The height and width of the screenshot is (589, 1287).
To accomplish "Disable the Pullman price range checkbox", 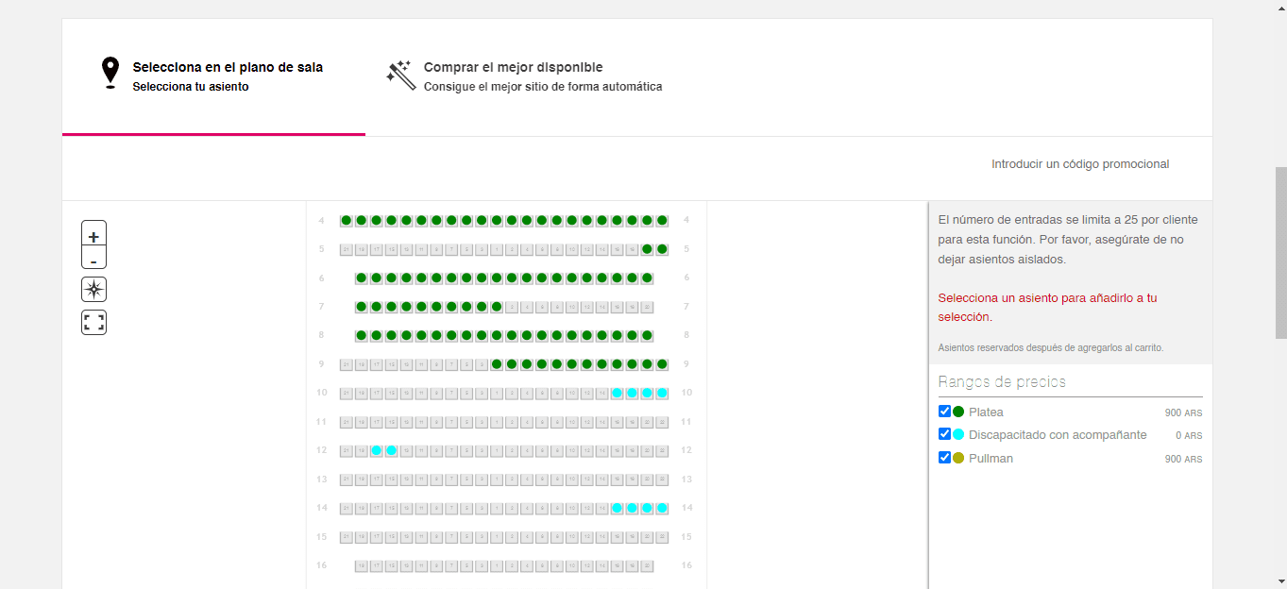I will tap(944, 458).
